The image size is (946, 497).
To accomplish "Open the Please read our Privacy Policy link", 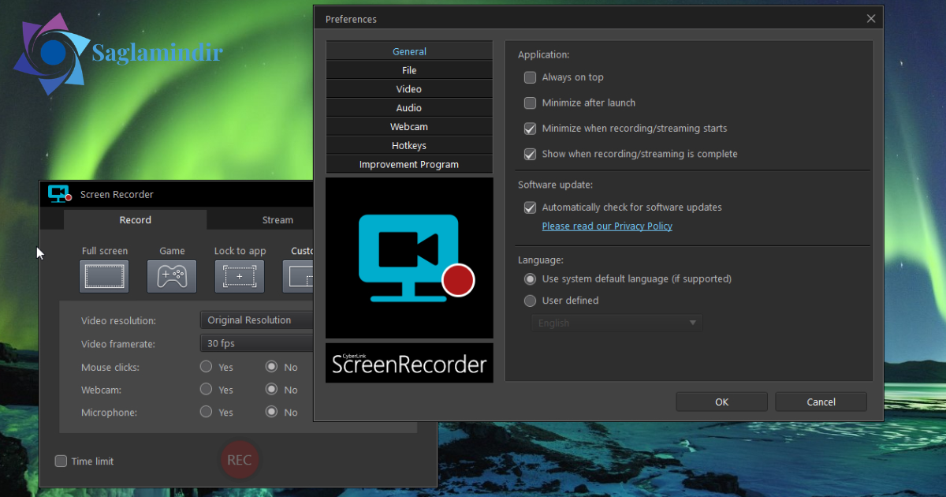I will click(x=607, y=226).
